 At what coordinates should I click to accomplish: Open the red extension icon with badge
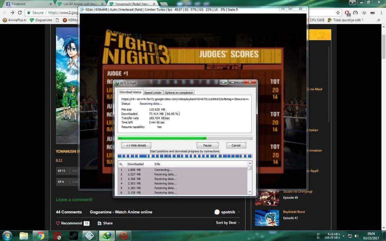pyautogui.click(x=347, y=13)
